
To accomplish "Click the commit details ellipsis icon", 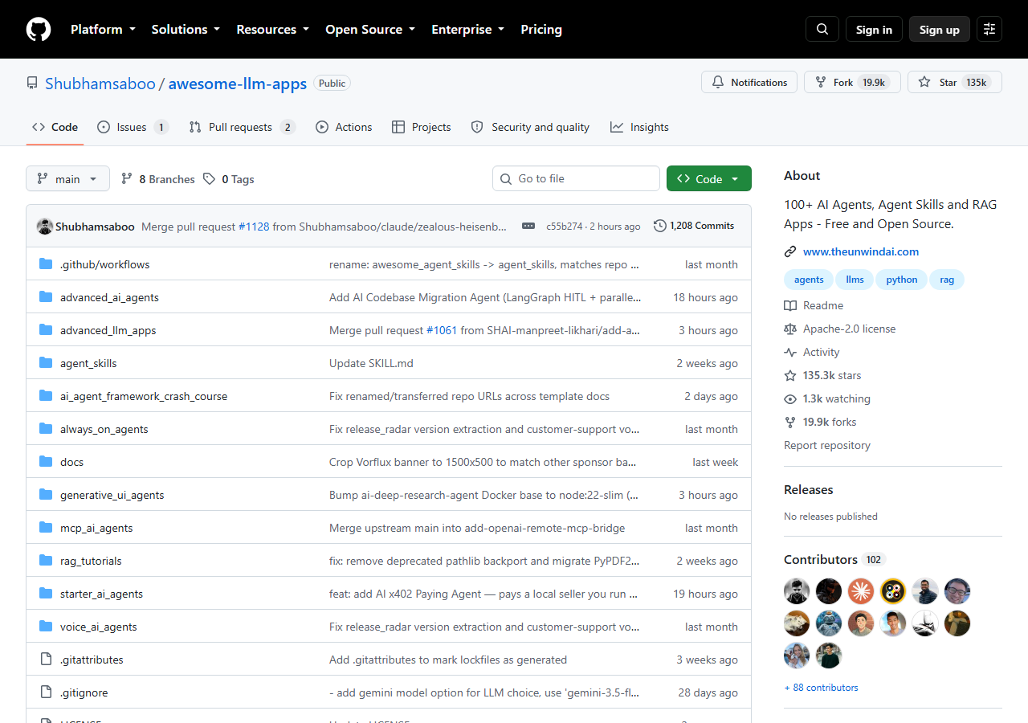I will click(528, 226).
